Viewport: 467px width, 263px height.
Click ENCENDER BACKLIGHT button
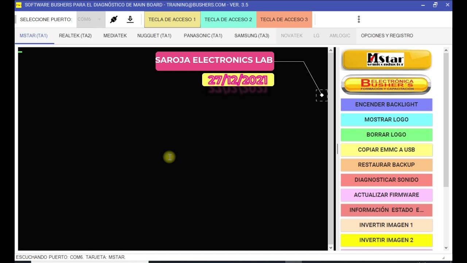coord(386,104)
